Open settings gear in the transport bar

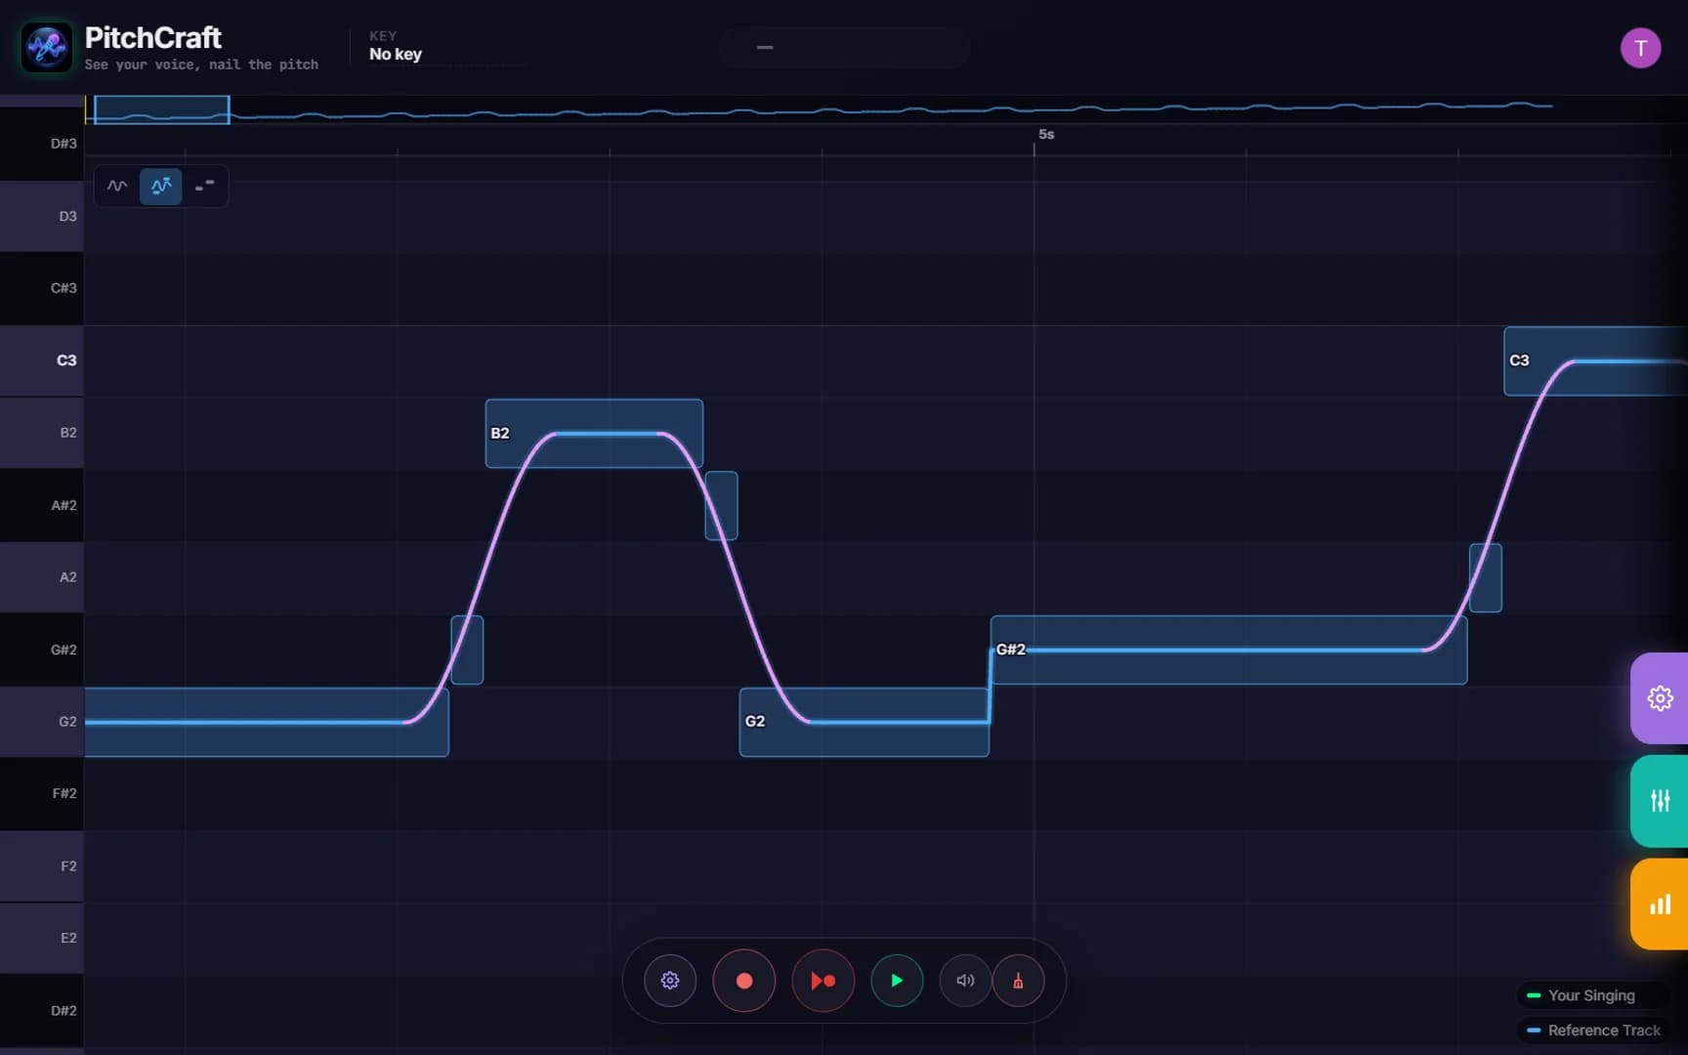click(670, 980)
